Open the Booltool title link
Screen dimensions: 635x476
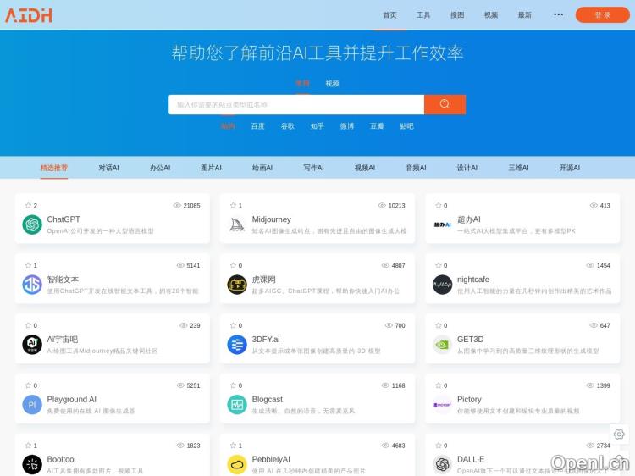tap(61, 459)
